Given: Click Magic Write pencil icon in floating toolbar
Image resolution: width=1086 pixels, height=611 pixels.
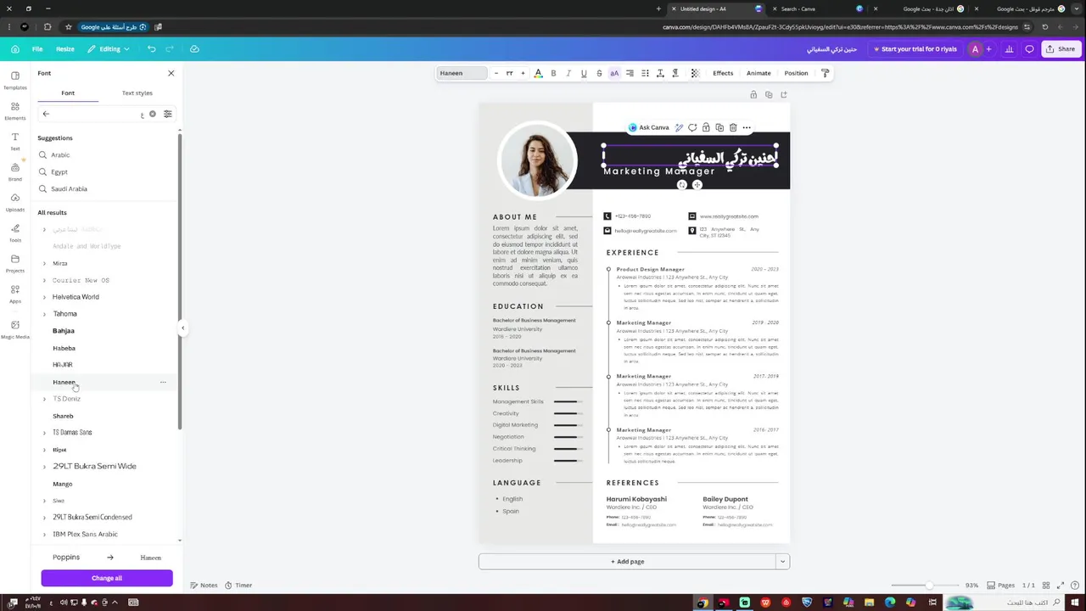Looking at the screenshot, I should 679,127.
